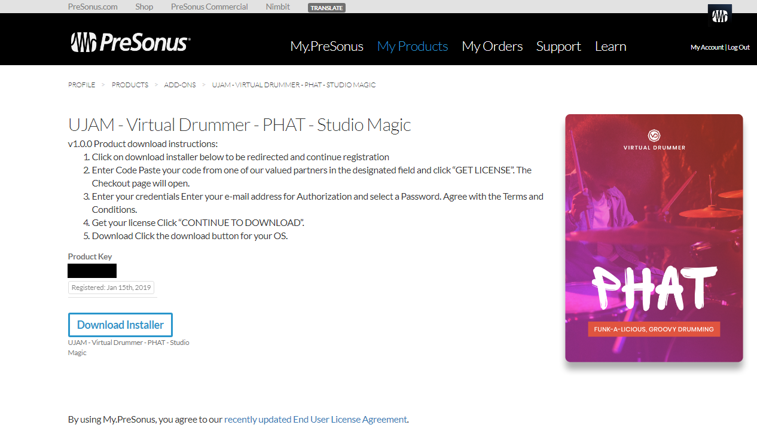Image resolution: width=757 pixels, height=437 pixels.
Task: Click the Download Installer button
Action: [120, 325]
